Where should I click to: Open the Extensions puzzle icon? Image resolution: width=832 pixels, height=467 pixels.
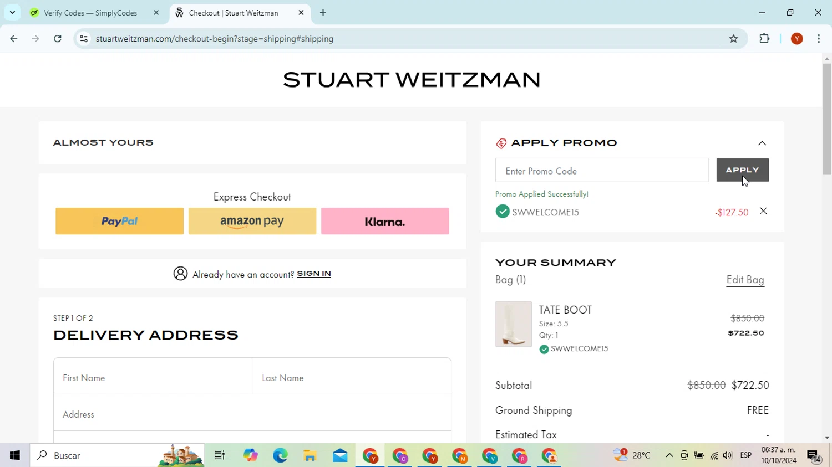(764, 39)
